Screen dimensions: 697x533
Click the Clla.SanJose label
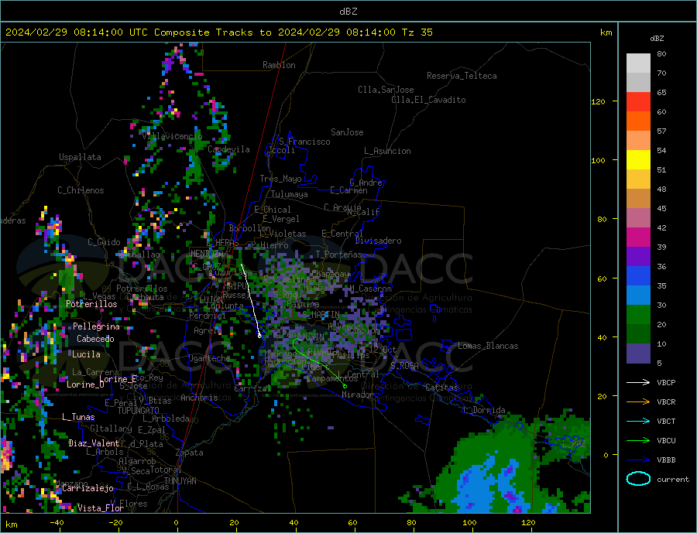386,90
